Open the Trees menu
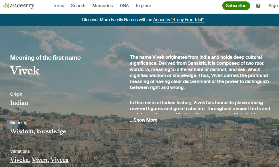 point(58,6)
